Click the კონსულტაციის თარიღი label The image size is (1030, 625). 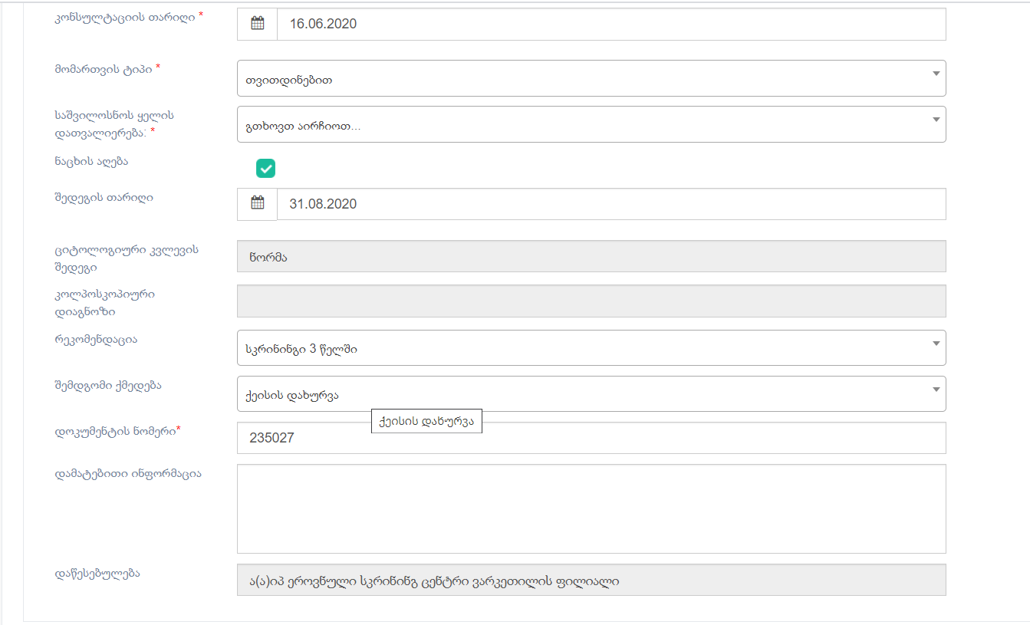pyautogui.click(x=125, y=16)
